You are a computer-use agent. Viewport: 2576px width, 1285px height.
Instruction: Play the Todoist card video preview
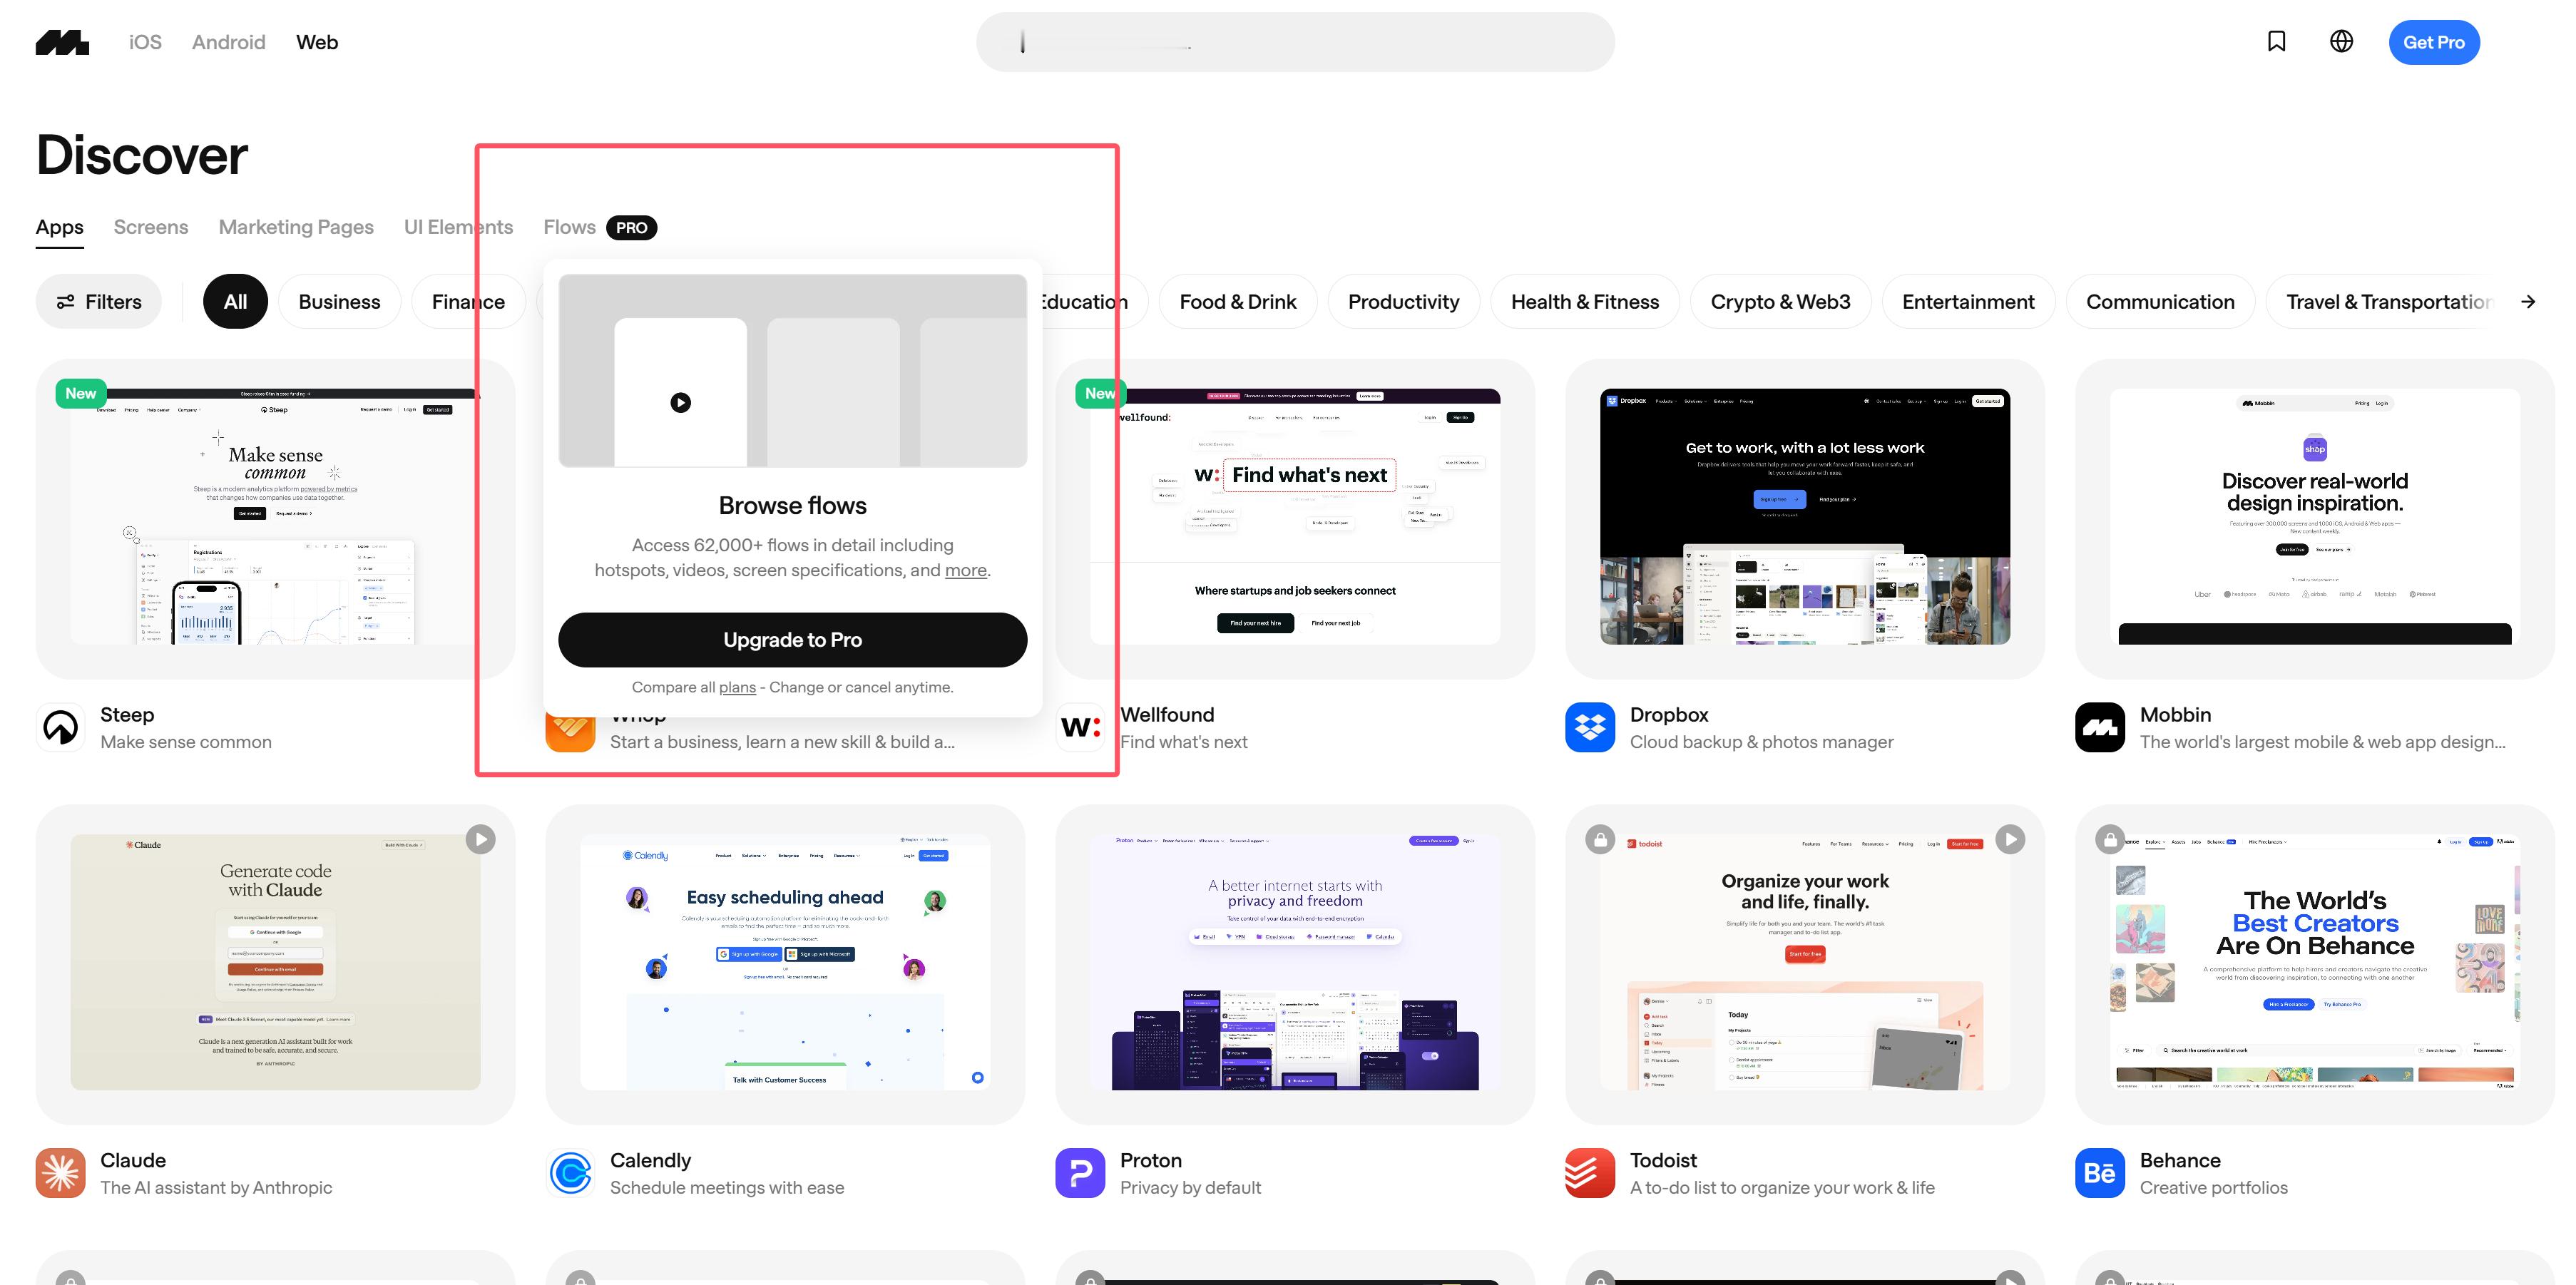pyautogui.click(x=2010, y=839)
